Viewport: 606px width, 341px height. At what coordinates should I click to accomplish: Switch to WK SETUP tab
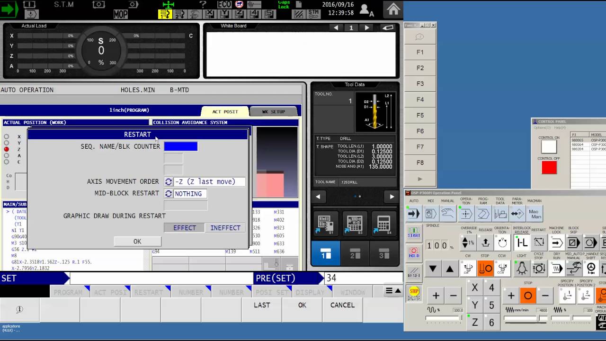click(x=274, y=112)
